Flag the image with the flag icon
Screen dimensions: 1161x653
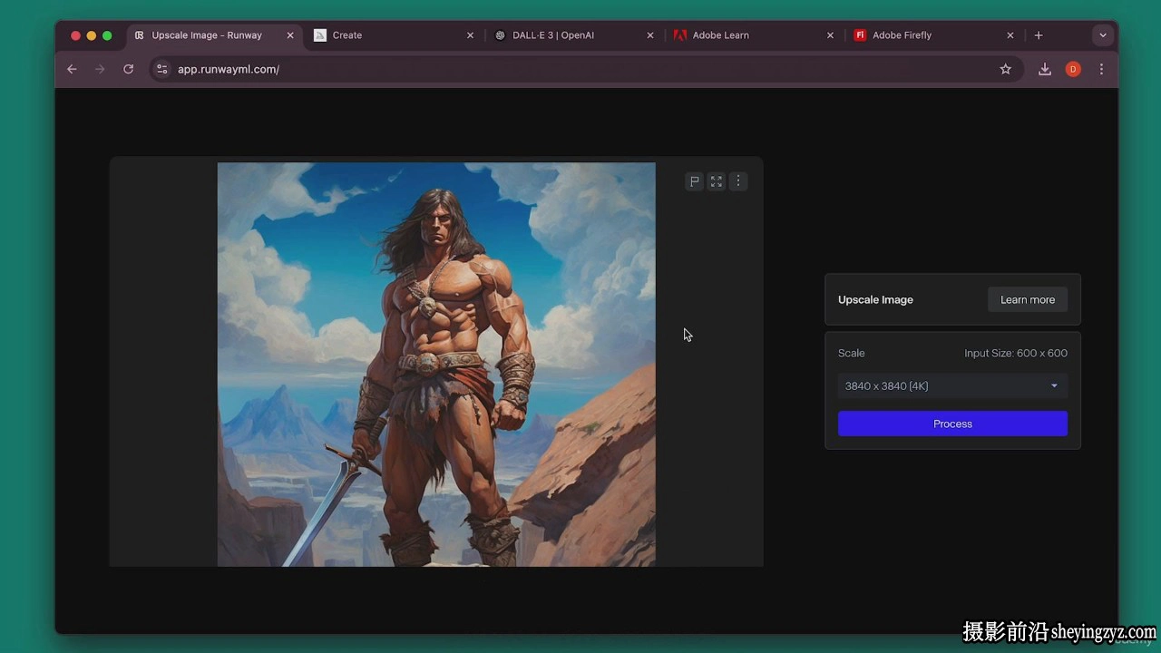click(694, 181)
